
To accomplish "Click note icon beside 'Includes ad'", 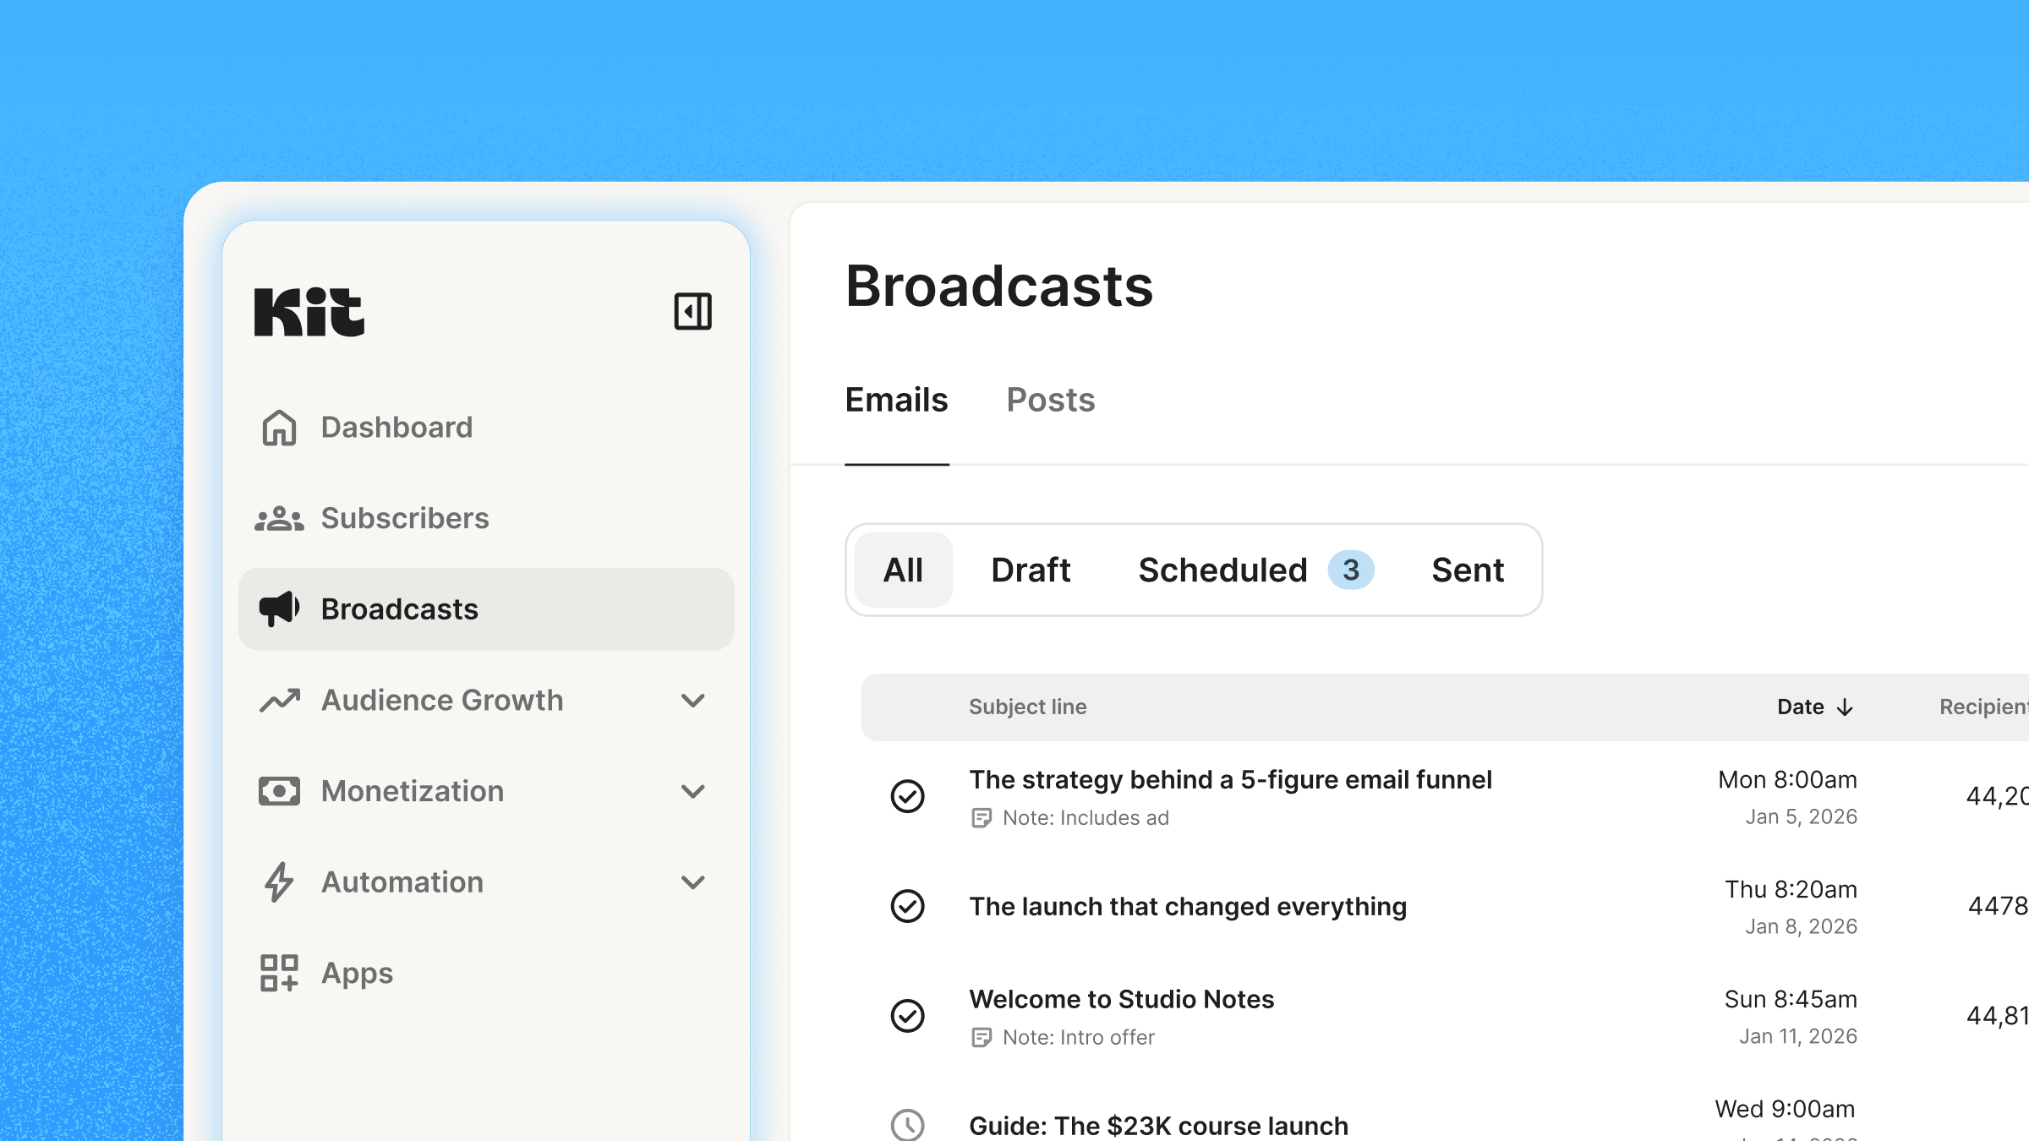I will (981, 818).
